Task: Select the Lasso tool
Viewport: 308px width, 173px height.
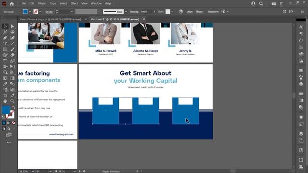Action: [x=13, y=32]
